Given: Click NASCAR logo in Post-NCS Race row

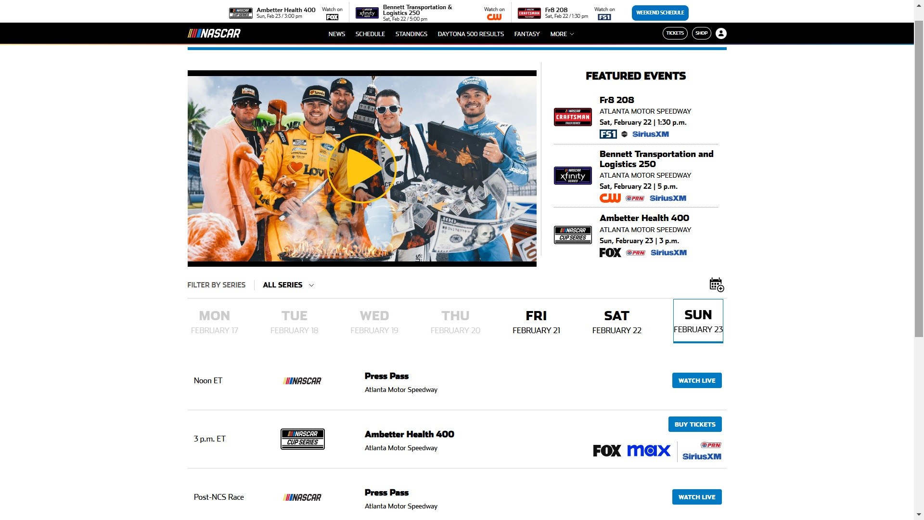Looking at the screenshot, I should [x=302, y=497].
